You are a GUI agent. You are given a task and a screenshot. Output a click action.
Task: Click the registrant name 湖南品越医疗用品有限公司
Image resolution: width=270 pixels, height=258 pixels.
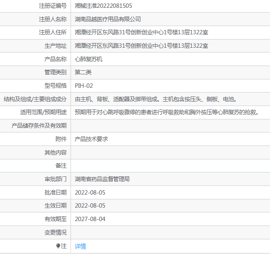(x=108, y=19)
